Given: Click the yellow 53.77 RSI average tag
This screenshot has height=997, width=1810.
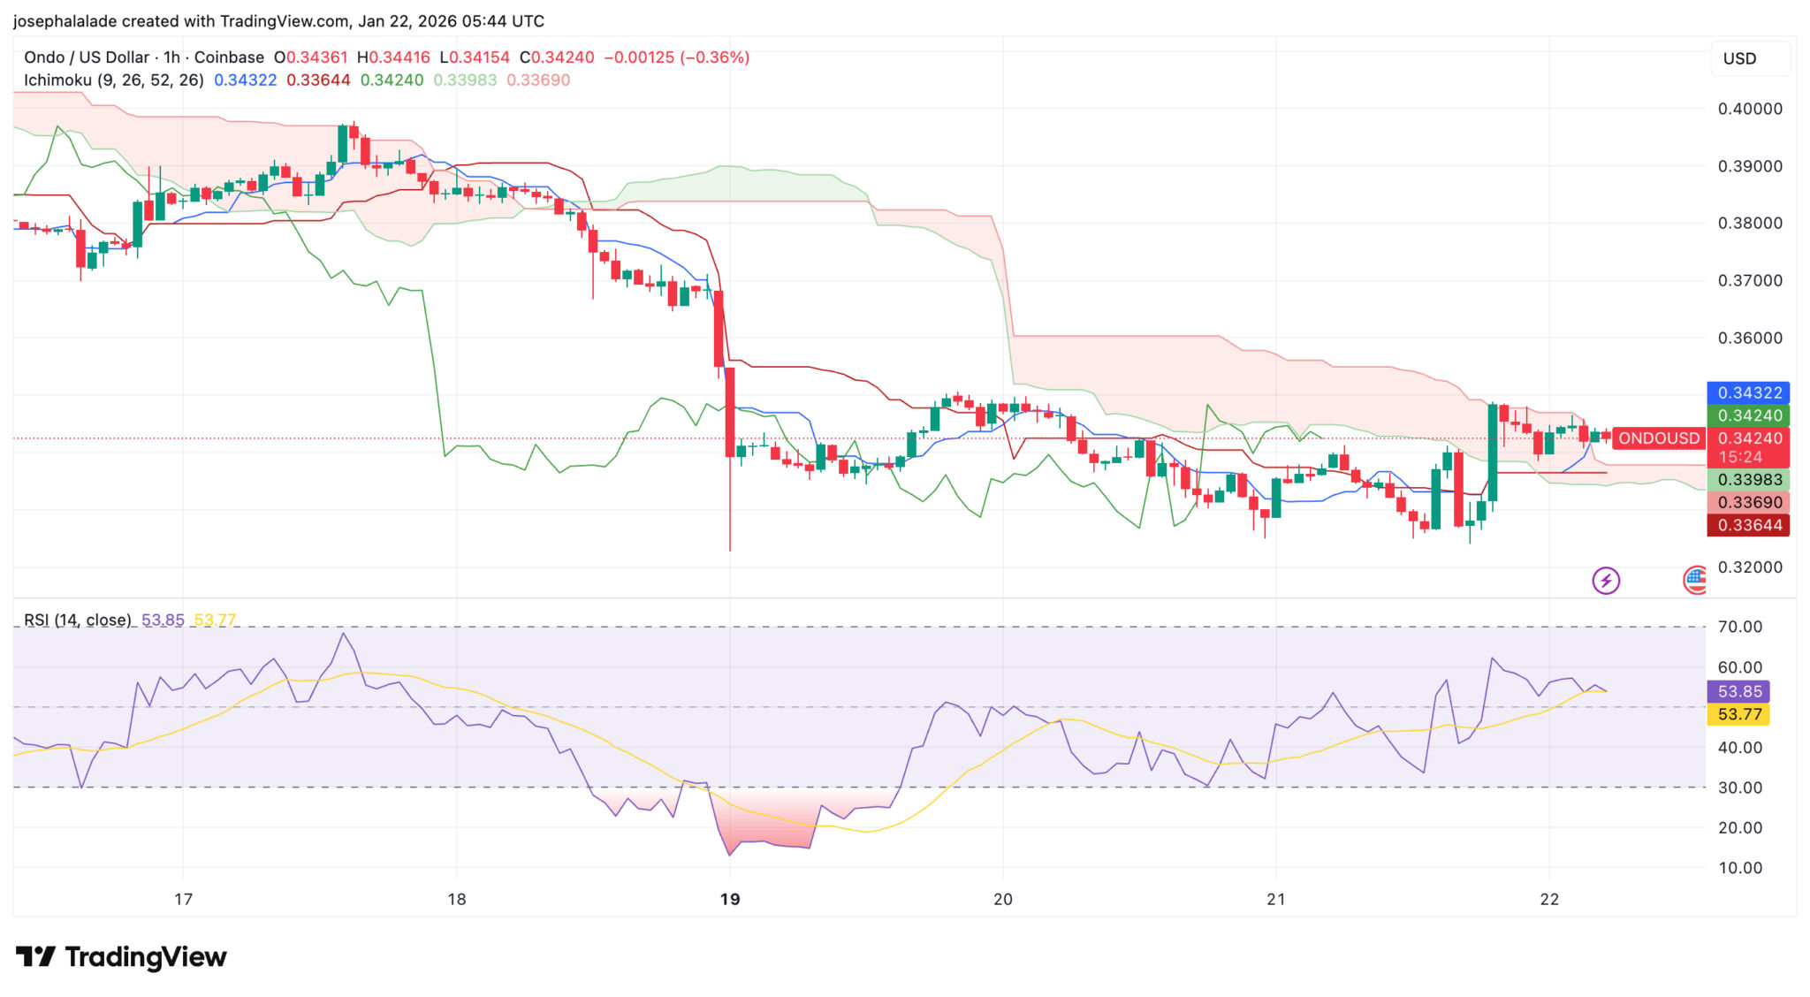Looking at the screenshot, I should click(1738, 714).
